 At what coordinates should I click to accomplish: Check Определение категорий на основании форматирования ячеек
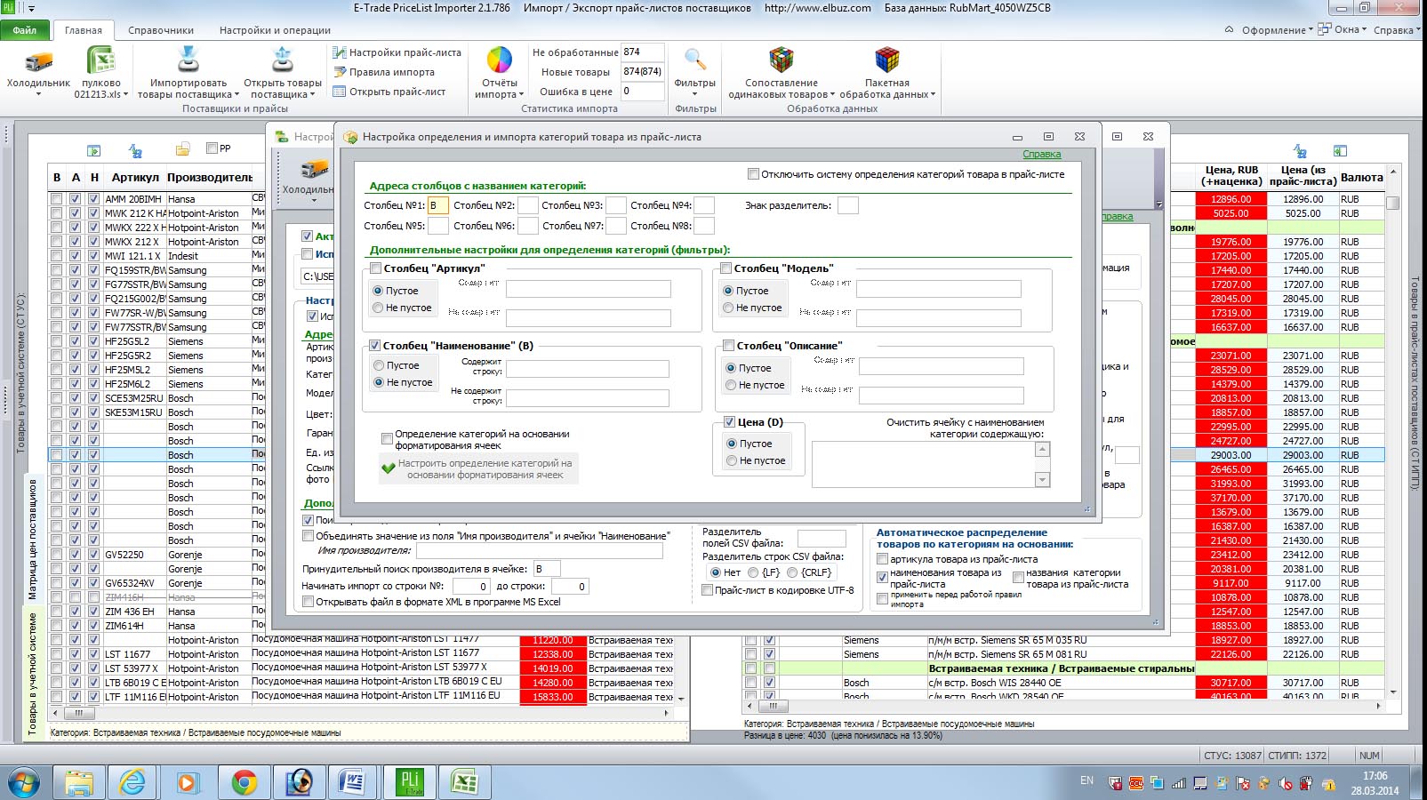[387, 438]
